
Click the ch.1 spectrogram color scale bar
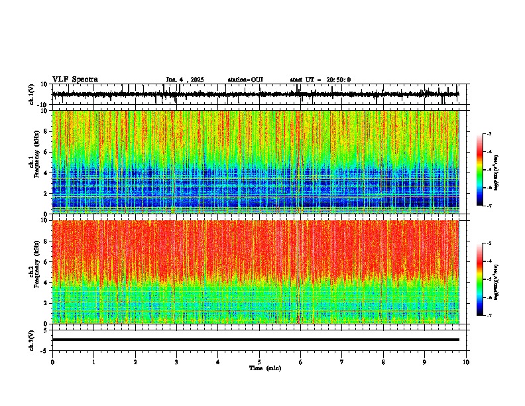tap(480, 170)
